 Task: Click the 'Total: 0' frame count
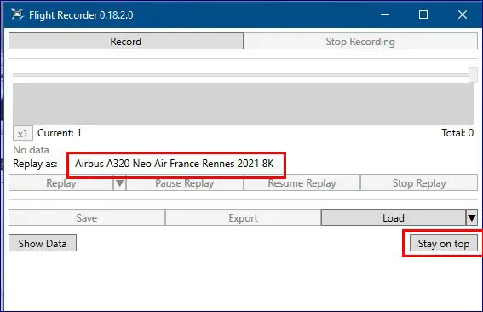coord(457,133)
